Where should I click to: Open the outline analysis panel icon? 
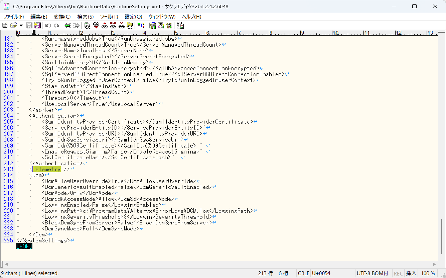point(179,25)
